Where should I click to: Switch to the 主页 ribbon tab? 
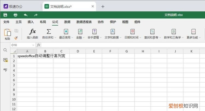[18, 22]
